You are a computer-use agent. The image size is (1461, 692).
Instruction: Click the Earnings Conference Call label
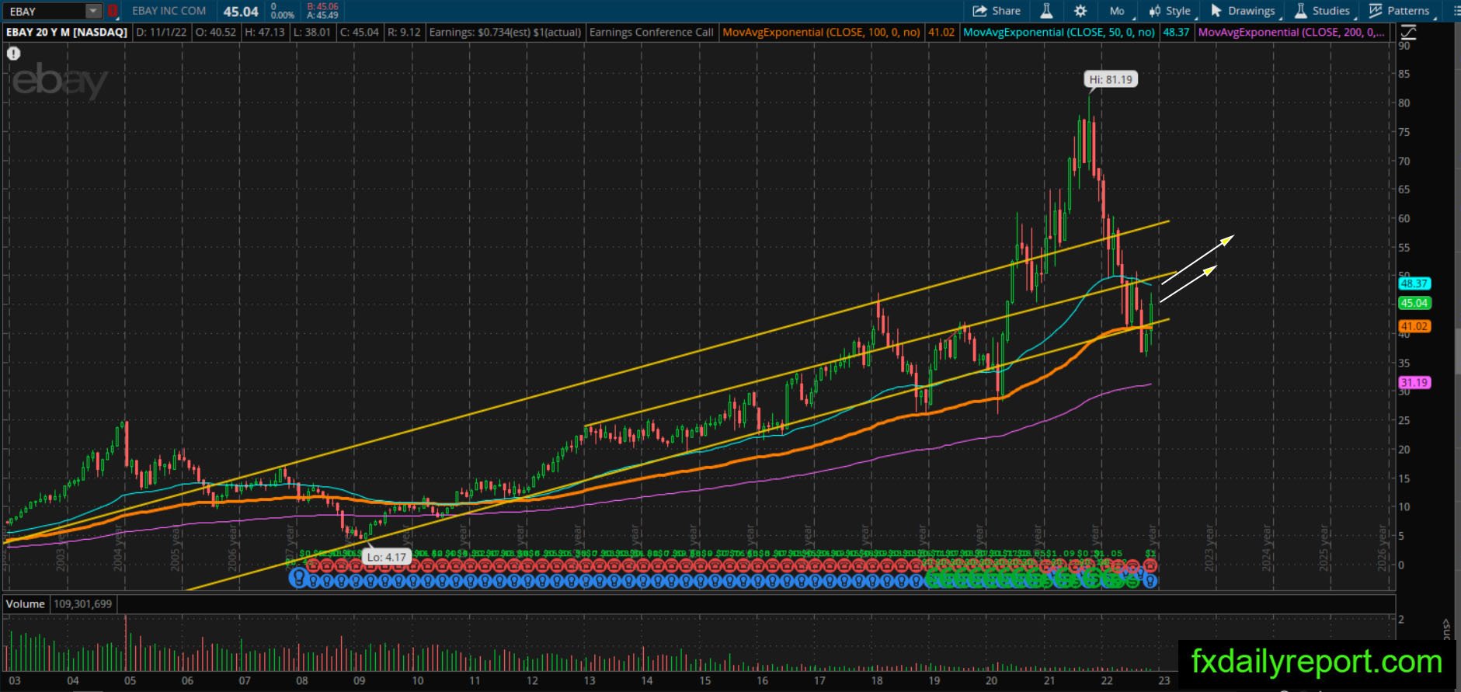(651, 33)
